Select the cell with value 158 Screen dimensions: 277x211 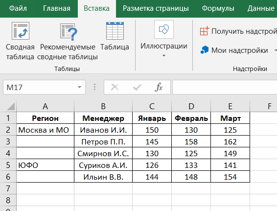pyautogui.click(x=191, y=141)
